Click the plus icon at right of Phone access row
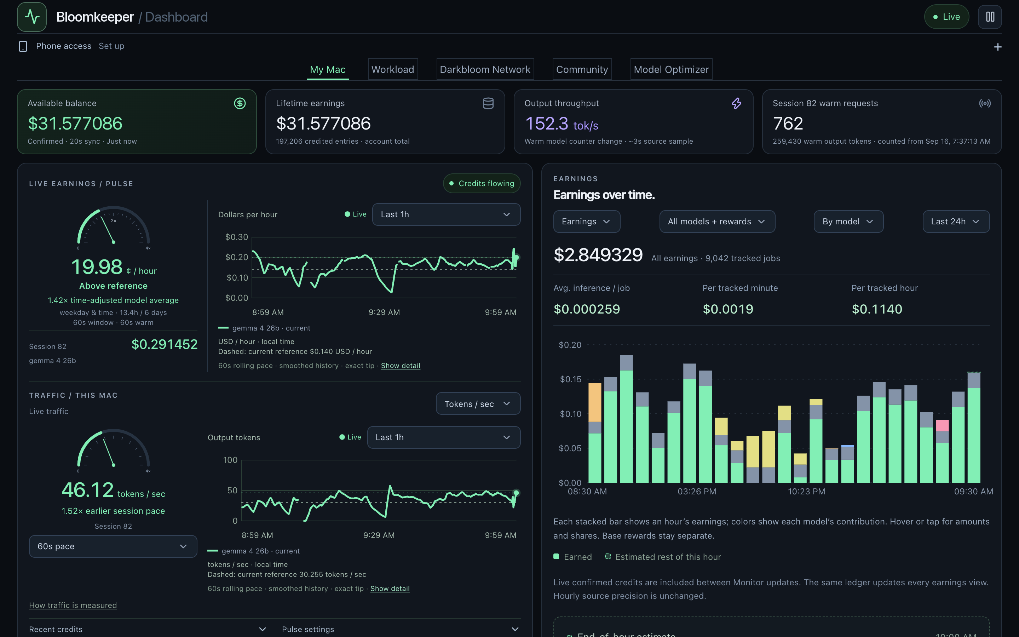 997,47
